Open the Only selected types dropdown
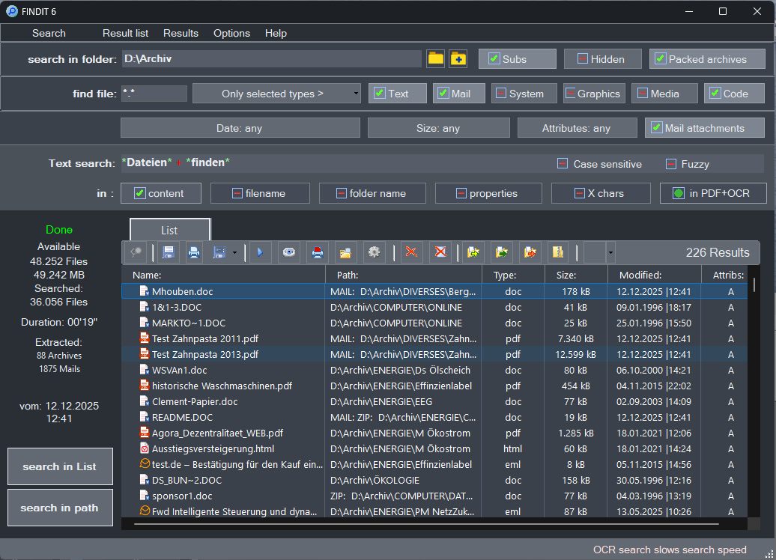This screenshot has height=560, width=776. tap(276, 94)
